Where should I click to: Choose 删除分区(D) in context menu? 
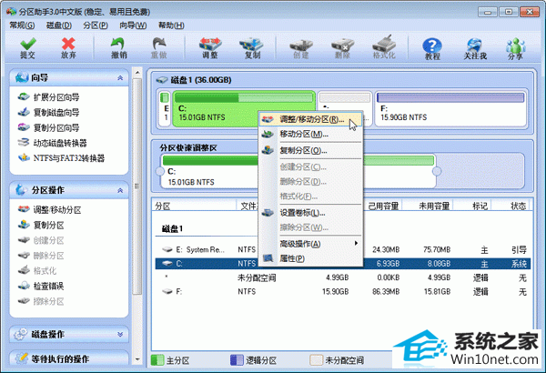pyautogui.click(x=310, y=181)
